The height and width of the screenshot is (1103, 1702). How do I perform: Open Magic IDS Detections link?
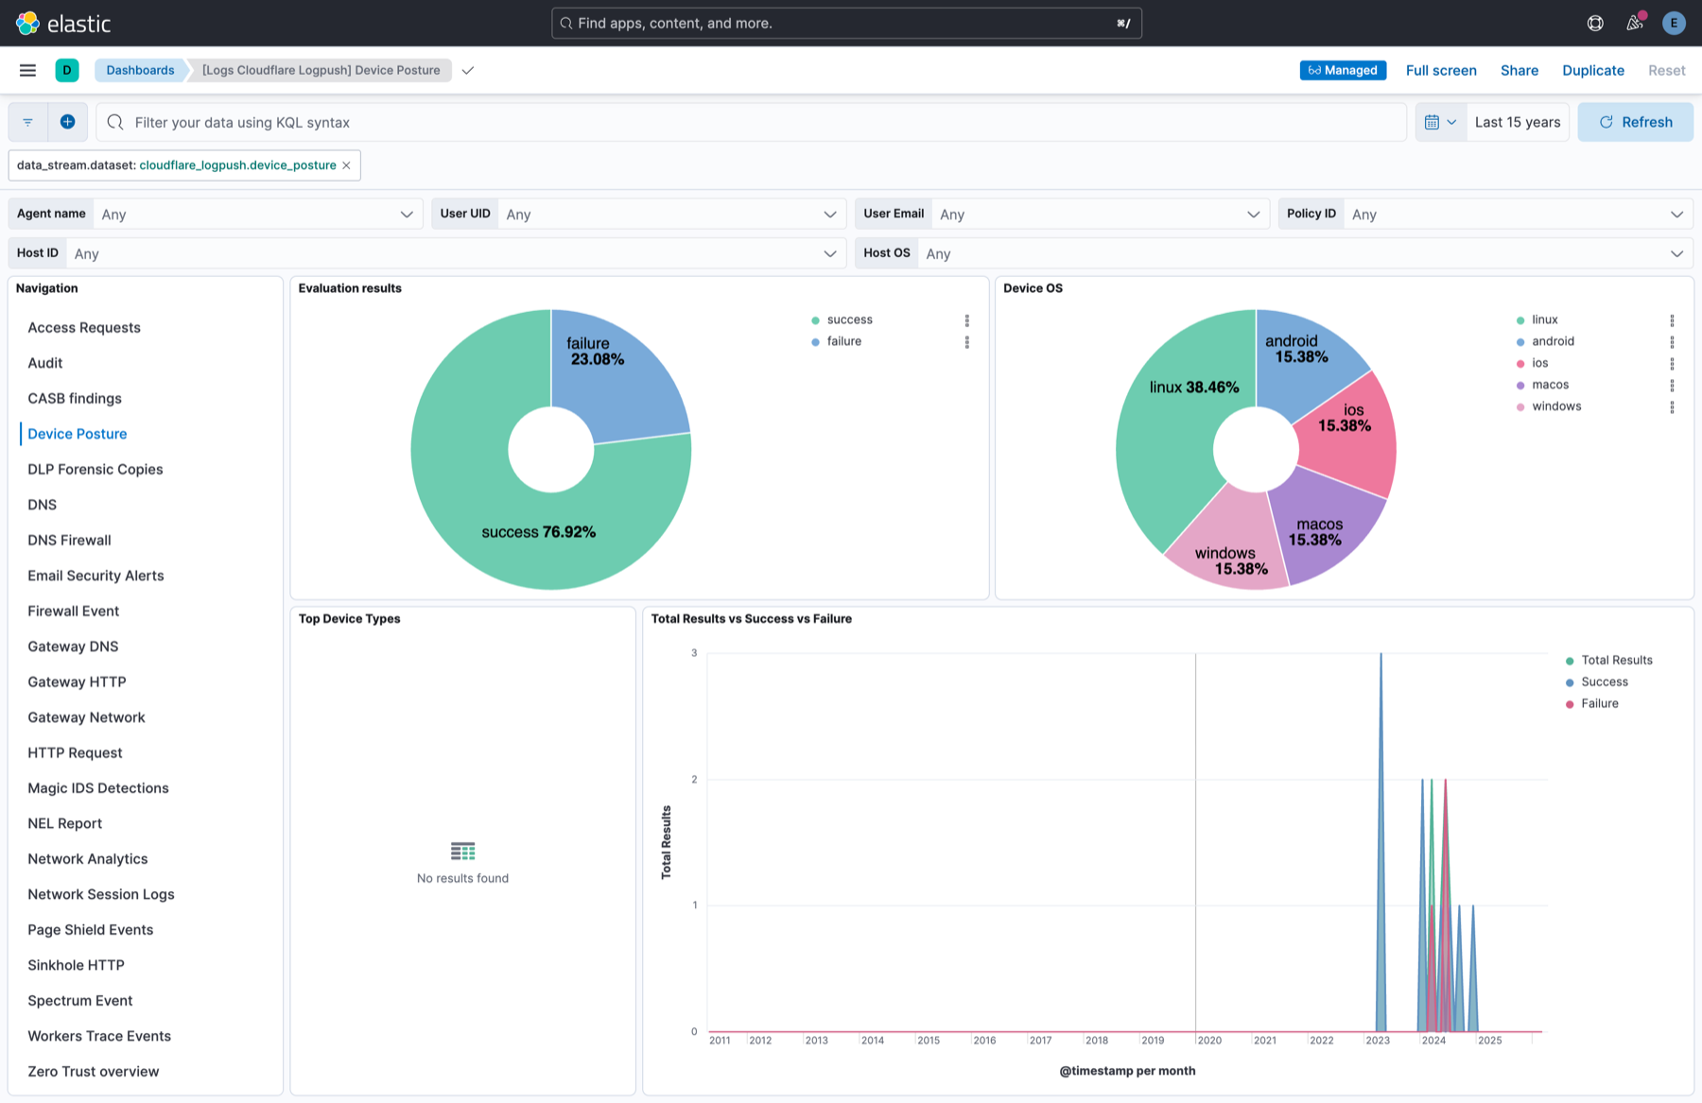[98, 788]
